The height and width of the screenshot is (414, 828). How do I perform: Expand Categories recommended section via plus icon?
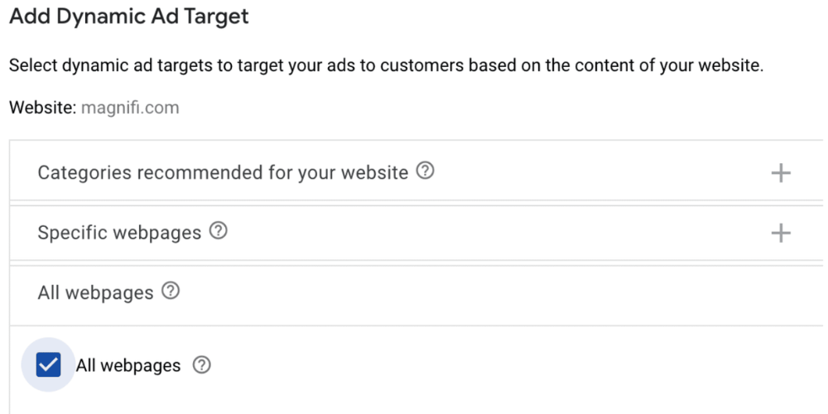point(781,173)
